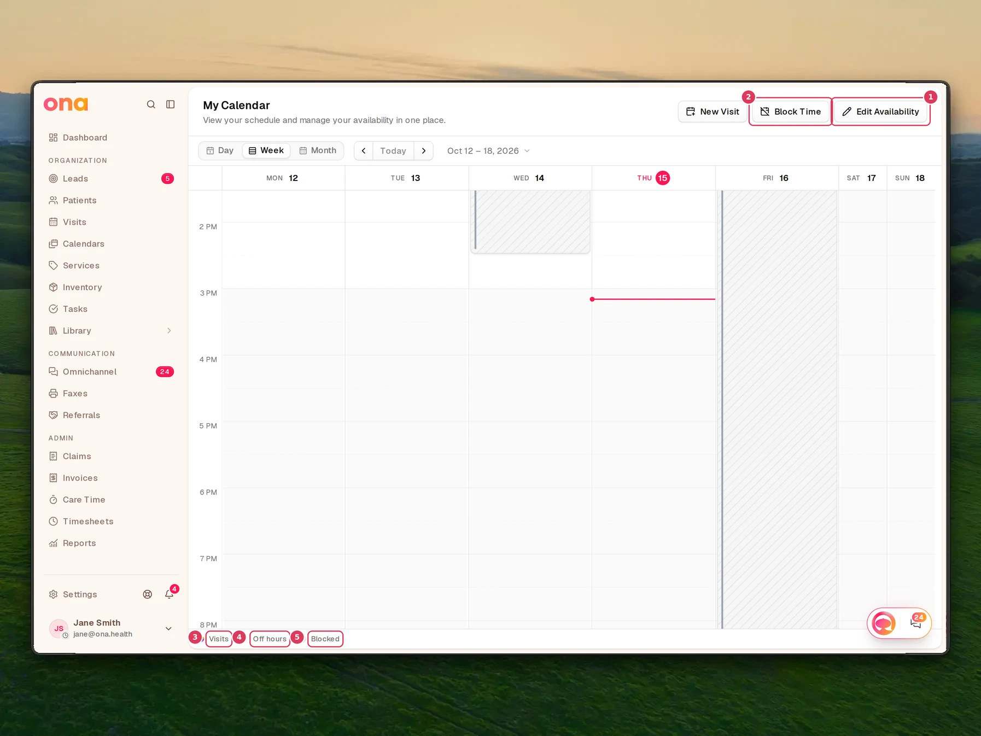This screenshot has height=736, width=981.
Task: View Reports section
Action: (x=111, y=544)
